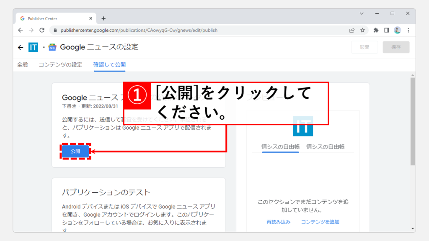Click the コンテンツを追加 link
429x241 pixels.
point(320,222)
